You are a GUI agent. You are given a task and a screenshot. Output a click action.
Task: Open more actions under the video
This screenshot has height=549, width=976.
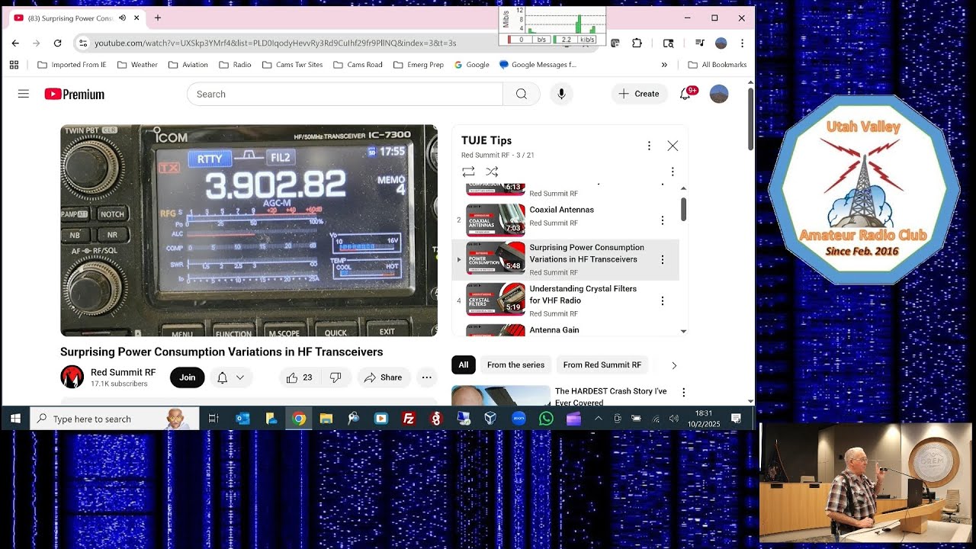[427, 377]
